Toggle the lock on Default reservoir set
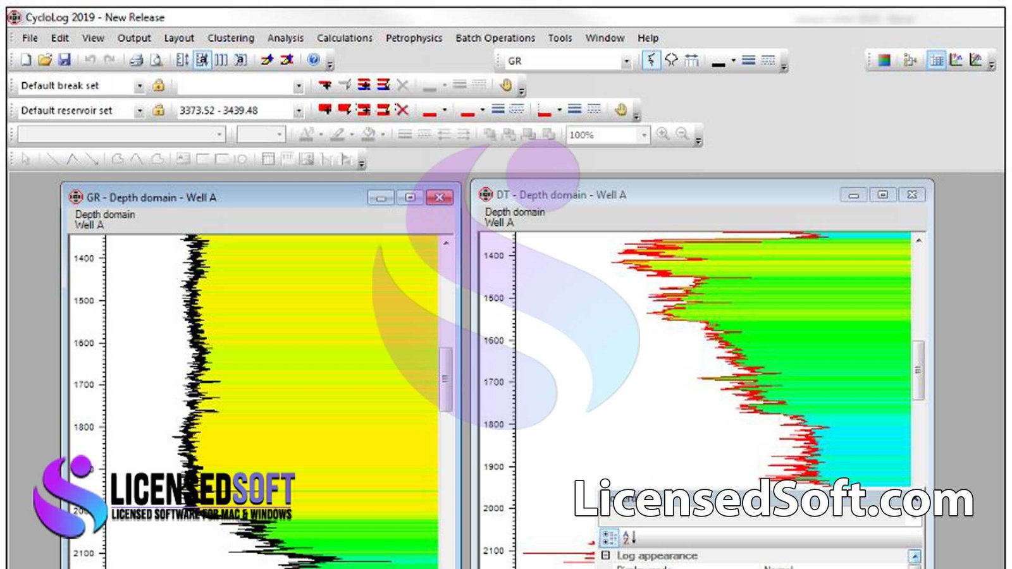The image size is (1012, 569). 159,109
